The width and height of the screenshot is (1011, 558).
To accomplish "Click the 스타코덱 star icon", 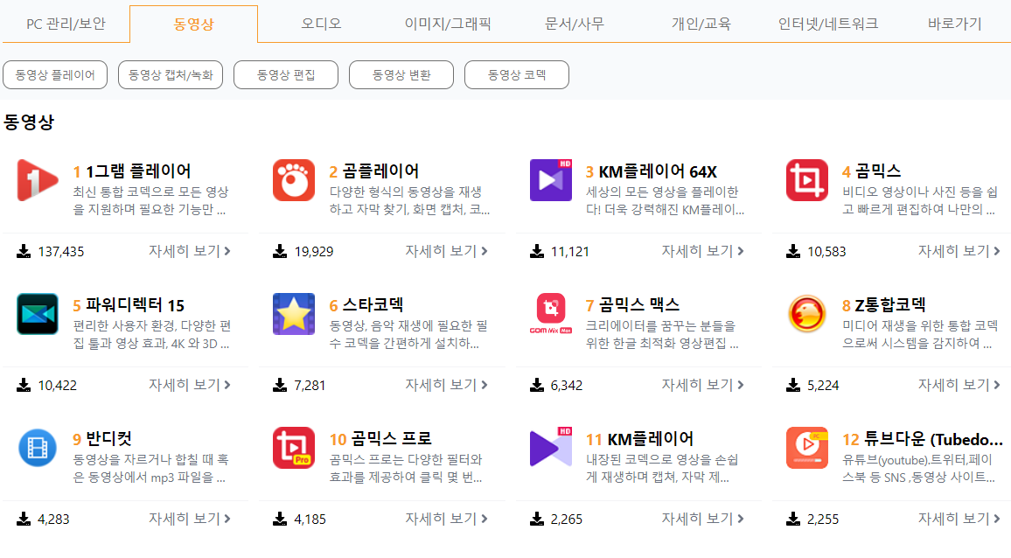I will [294, 313].
